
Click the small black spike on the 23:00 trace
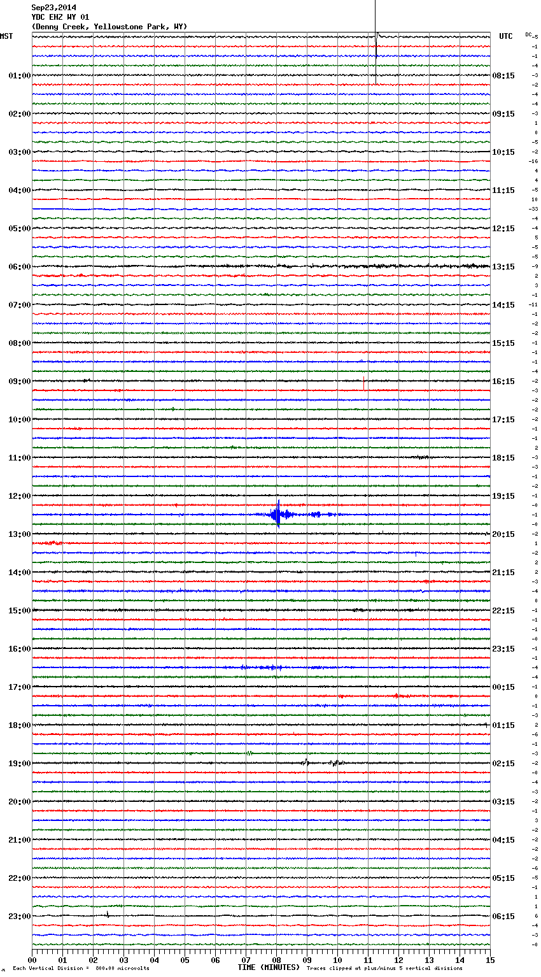pos(108,915)
